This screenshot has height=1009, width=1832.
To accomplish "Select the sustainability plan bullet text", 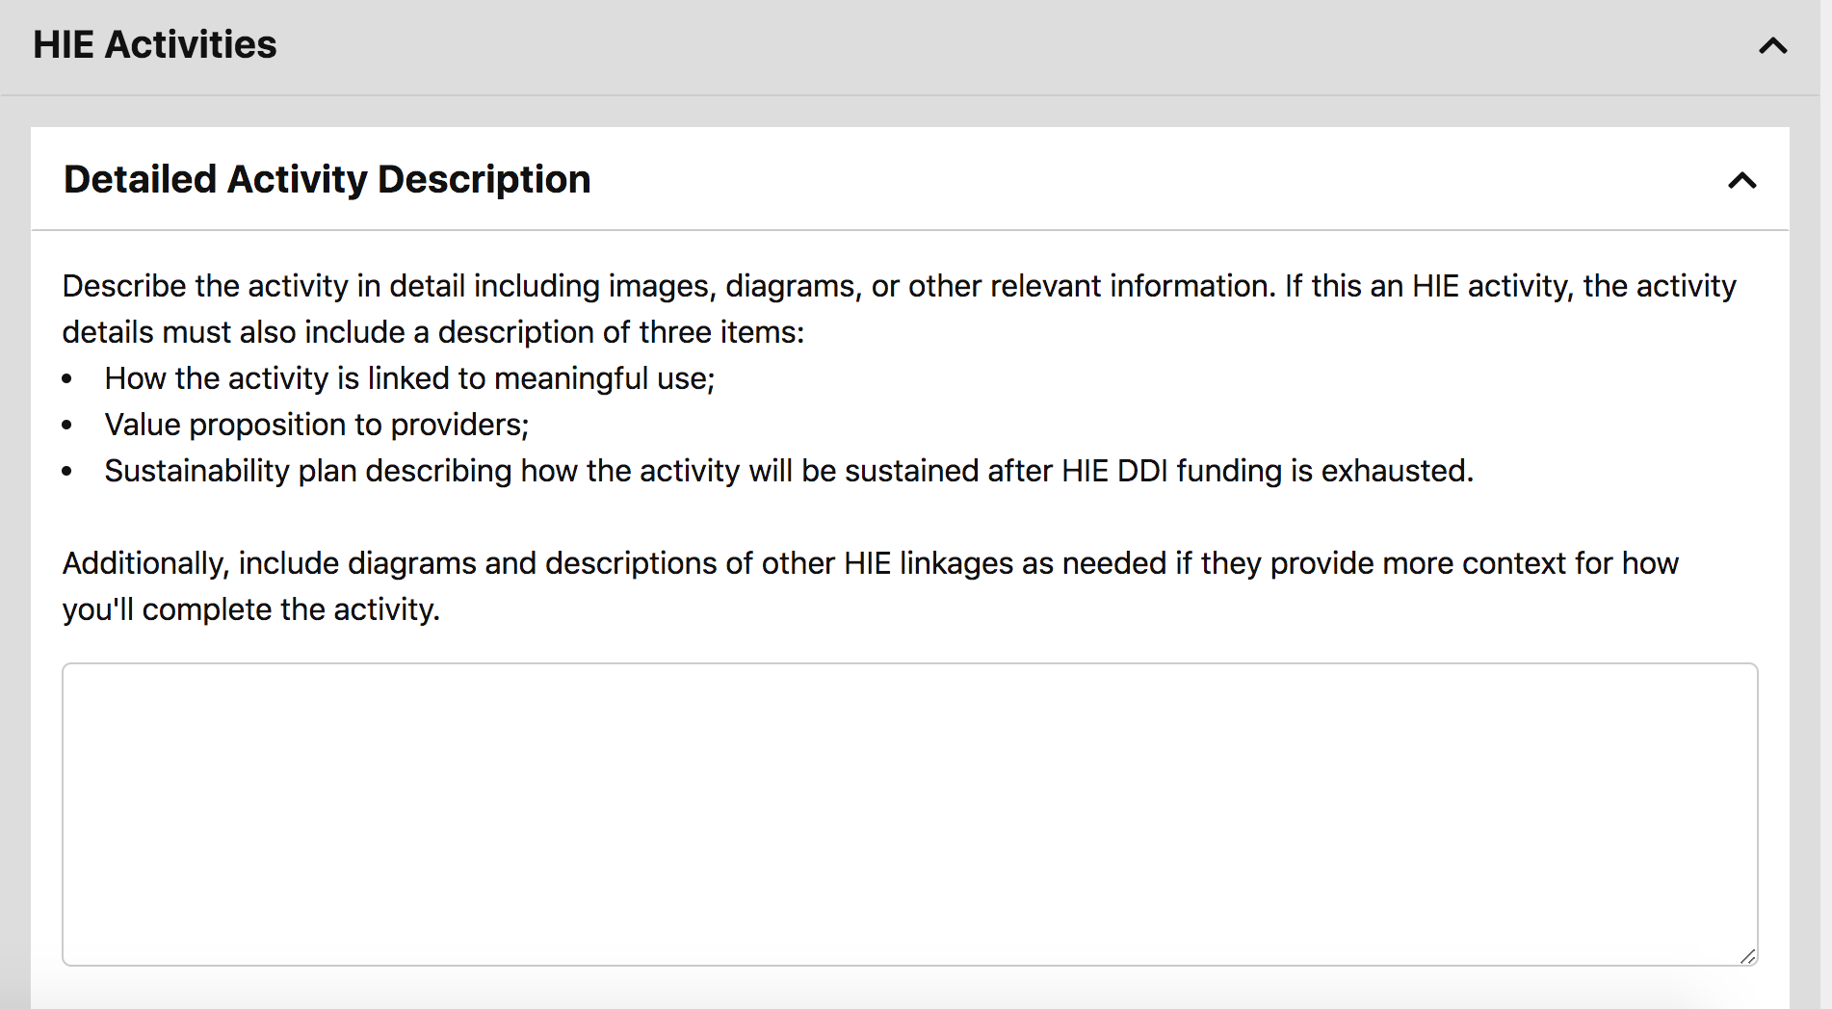I will point(788,471).
